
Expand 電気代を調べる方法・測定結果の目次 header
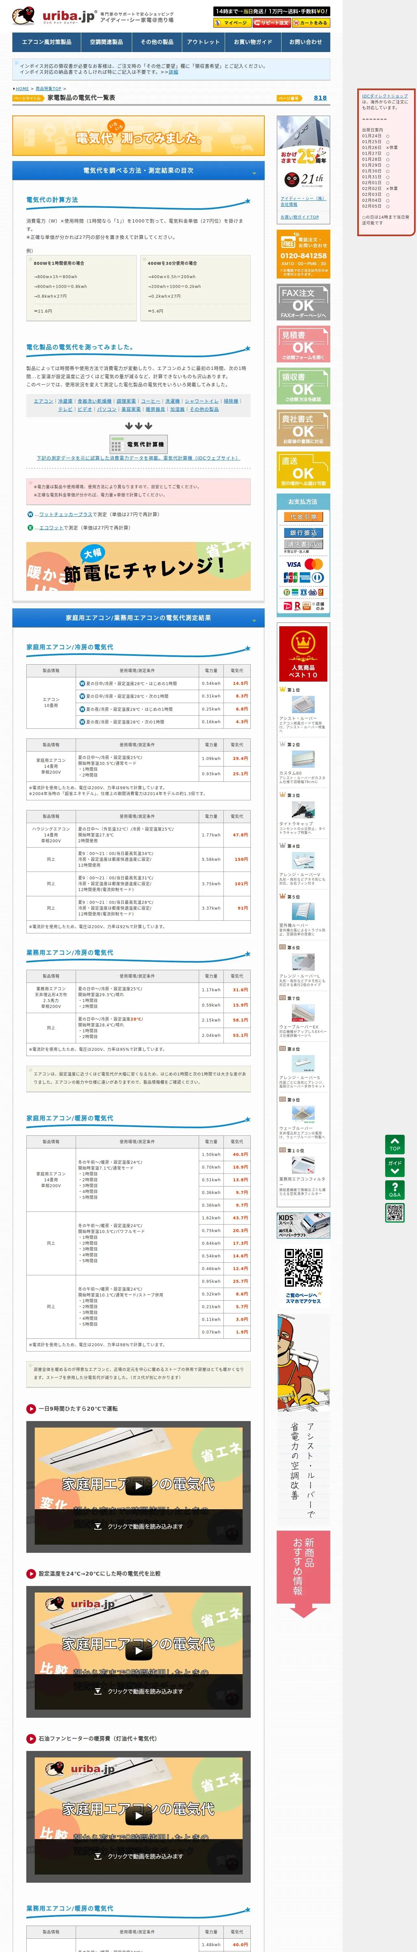(138, 170)
